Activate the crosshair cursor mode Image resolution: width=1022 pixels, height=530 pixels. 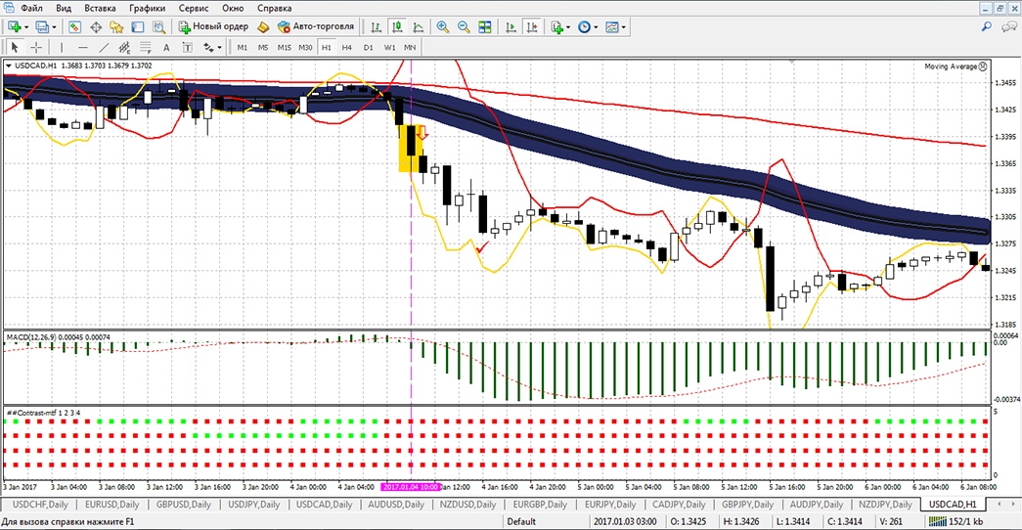36,47
